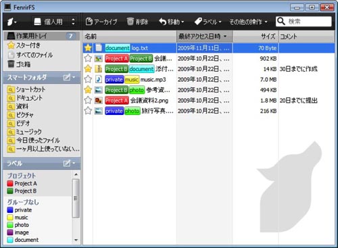Click the search magnifier icon
Screen dimensions: 338x248
click(x=281, y=22)
